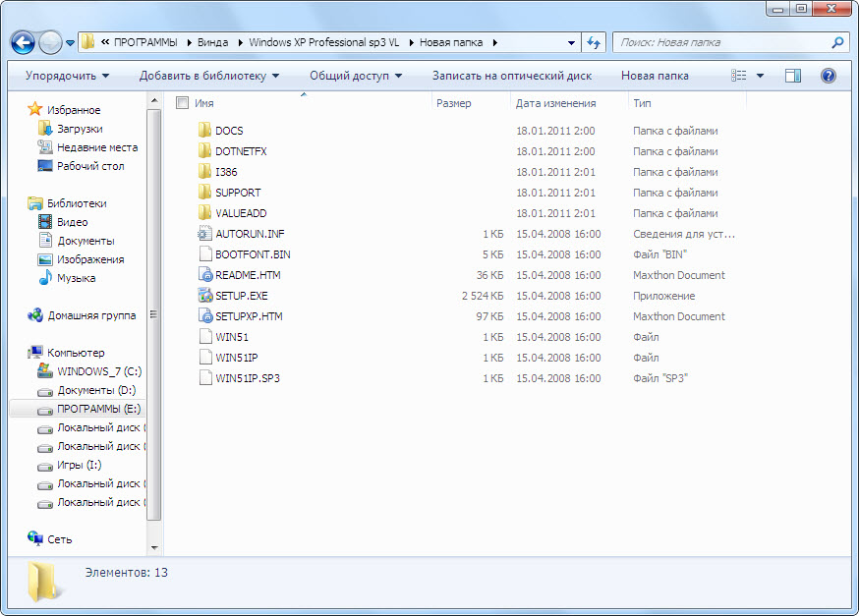Click sidebar scrollbar up arrow
The height and width of the screenshot is (616, 859).
click(x=154, y=100)
